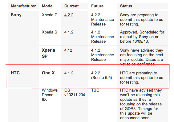174x122 pixels.
Task: Click the Future column header
Action: point(97,6)
